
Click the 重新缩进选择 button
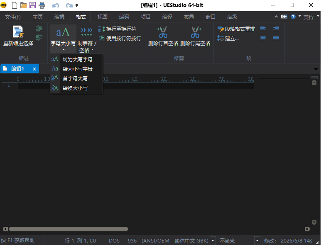pos(18,36)
